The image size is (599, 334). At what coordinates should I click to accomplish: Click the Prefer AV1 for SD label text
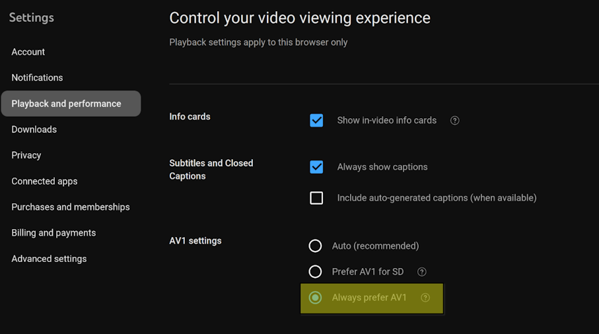click(x=368, y=272)
